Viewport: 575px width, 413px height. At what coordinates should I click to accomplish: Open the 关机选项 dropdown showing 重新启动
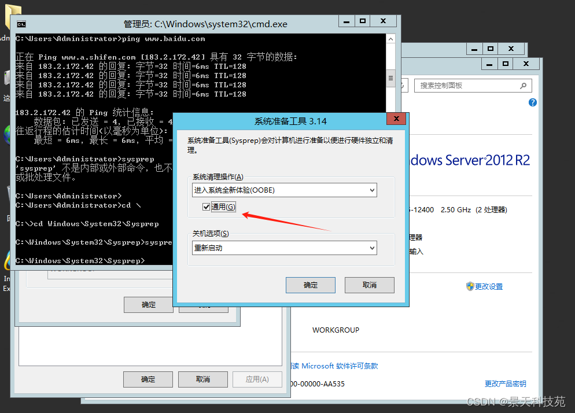(x=284, y=248)
